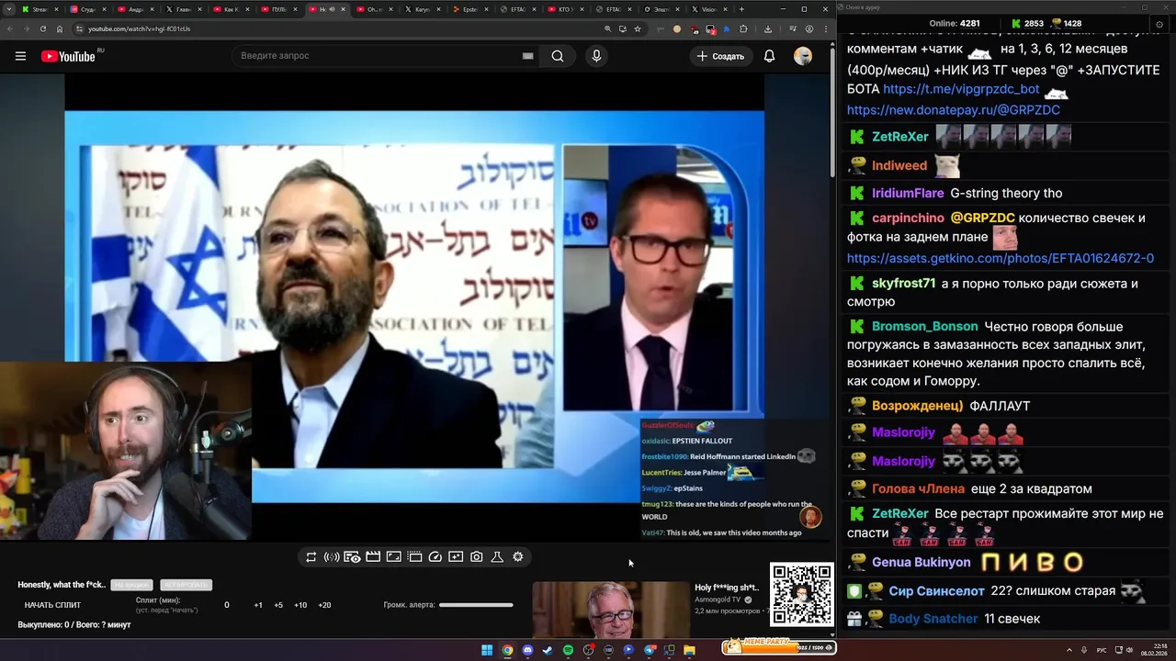Viewport: 1176px width, 661px height.
Task: Open the Windows Start button
Action: tap(487, 650)
